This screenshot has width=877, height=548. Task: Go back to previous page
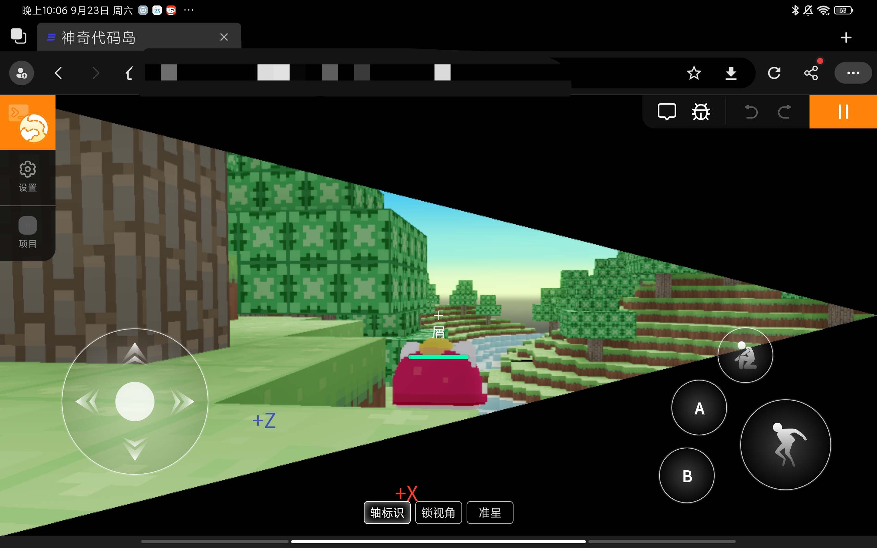tap(59, 73)
